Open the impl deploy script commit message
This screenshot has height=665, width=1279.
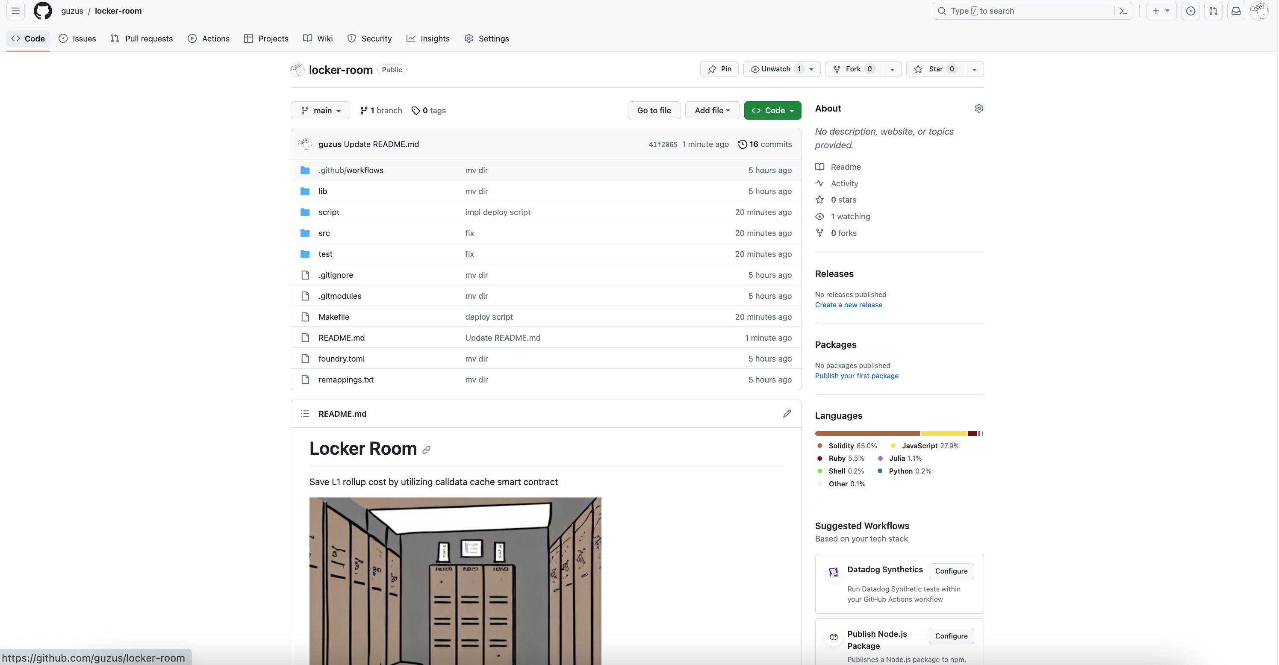pos(498,212)
